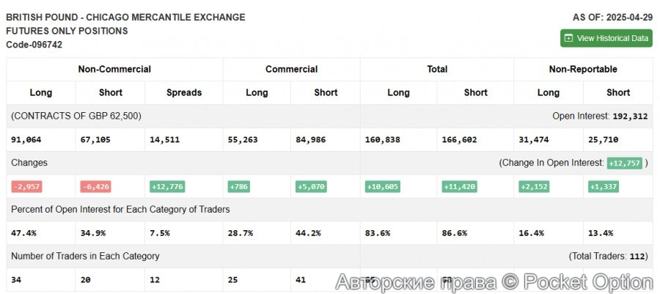
Task: Select the green +12,776 spreads change badge
Action: tap(168, 187)
